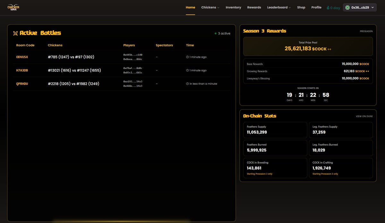
Task: Select matchup #785 (1247) vs #97 (1302)
Action: pyautogui.click(x=71, y=57)
